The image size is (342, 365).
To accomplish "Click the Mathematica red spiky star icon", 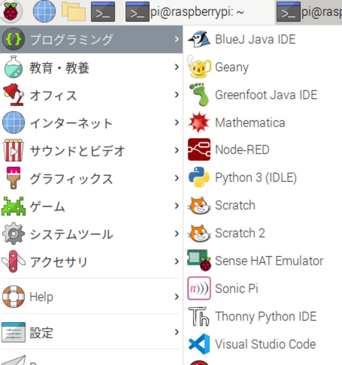I will 199,122.
